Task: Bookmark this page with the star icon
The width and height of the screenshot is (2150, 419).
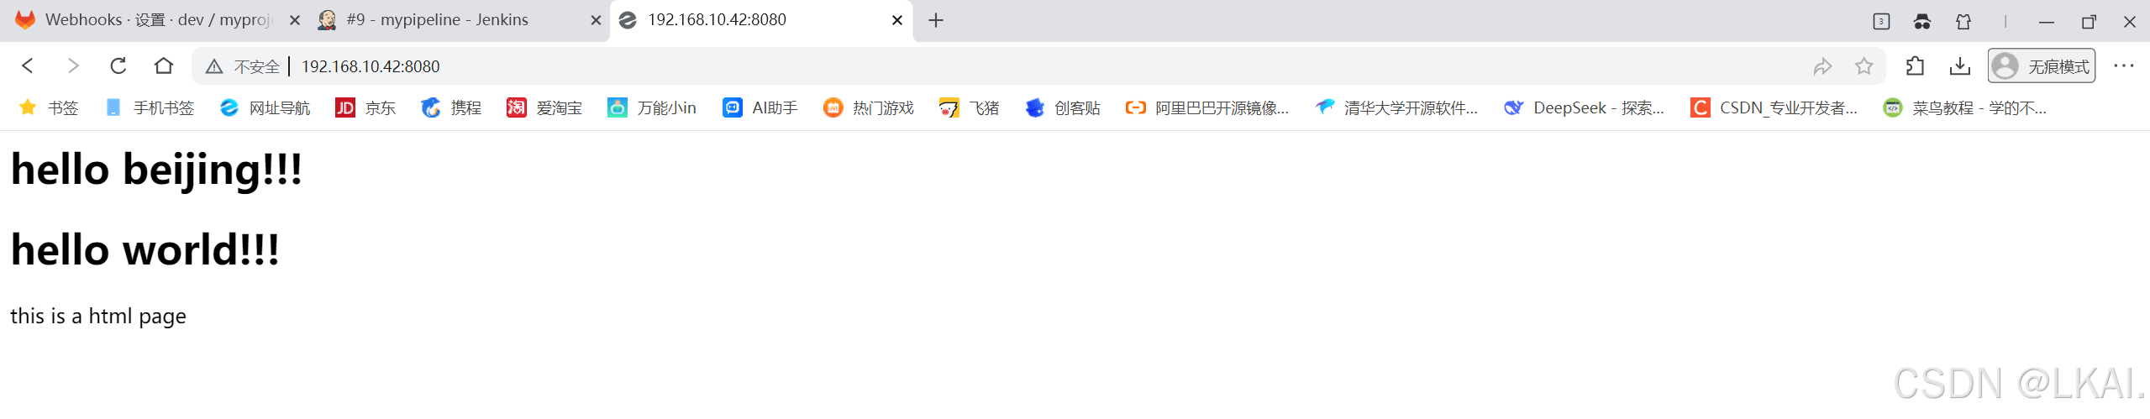Action: (x=1864, y=66)
